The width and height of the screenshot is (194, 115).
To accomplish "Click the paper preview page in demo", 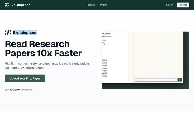I will [115, 57].
